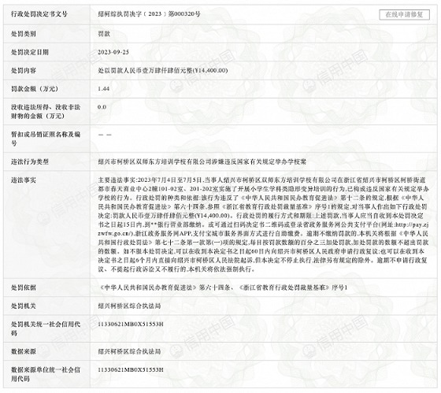Select the penalty type value 罚款

tap(104, 34)
